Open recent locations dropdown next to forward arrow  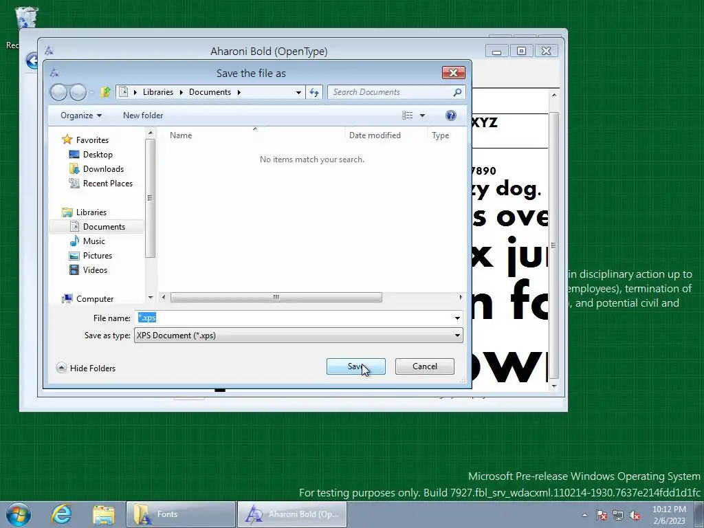tap(91, 93)
